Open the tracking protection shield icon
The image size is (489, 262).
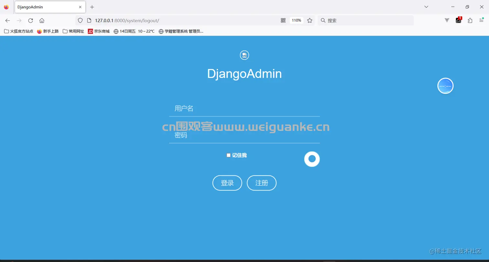[x=80, y=20]
